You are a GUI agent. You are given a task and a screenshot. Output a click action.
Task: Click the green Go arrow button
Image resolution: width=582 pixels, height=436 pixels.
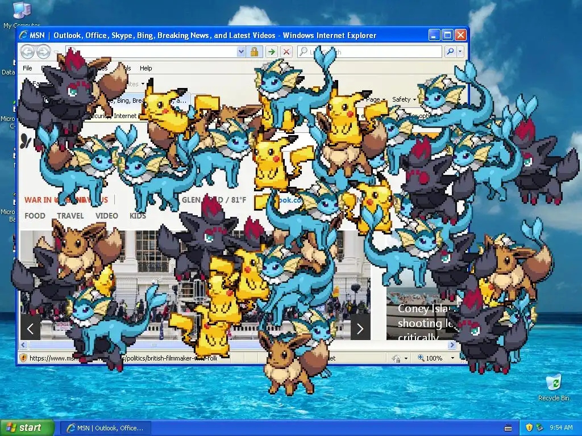coord(272,52)
